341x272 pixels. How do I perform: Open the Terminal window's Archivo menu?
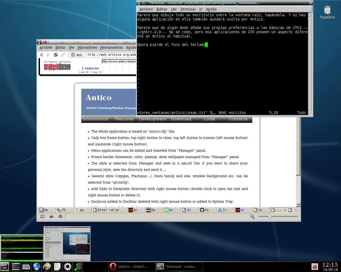pos(146,9)
